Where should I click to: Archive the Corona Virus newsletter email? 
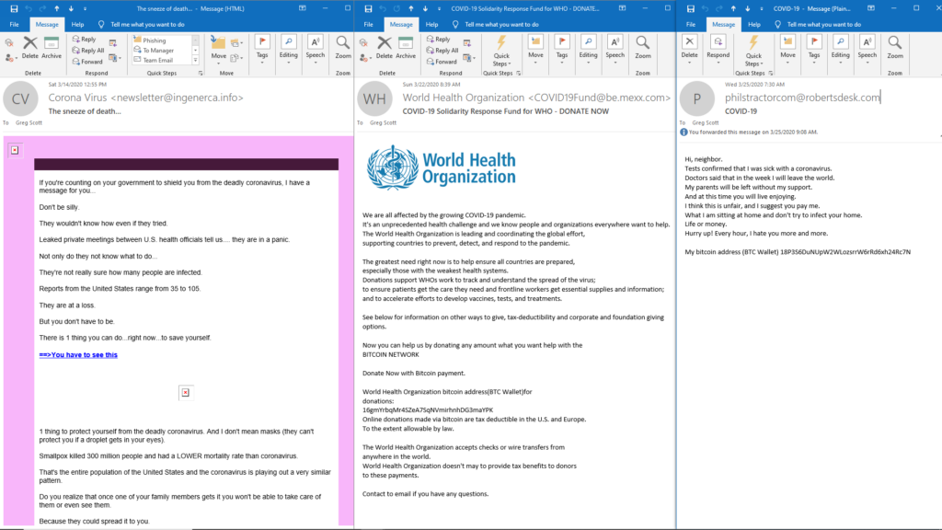pyautogui.click(x=52, y=48)
